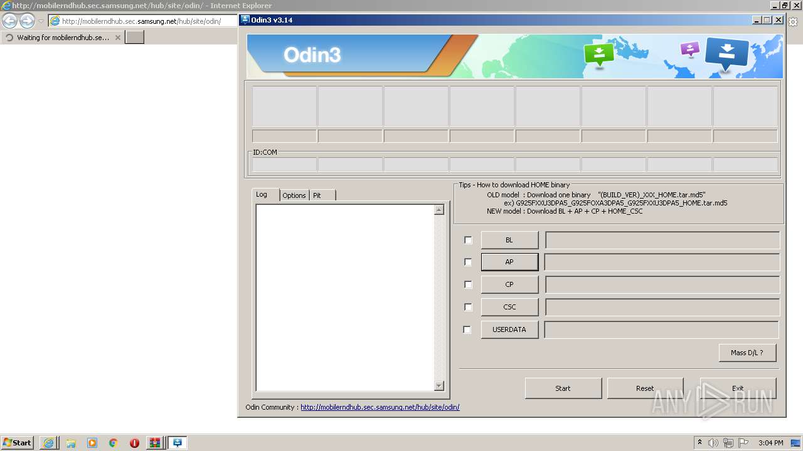The height and width of the screenshot is (451, 803).
Task: Click the BL file path field
Action: tap(662, 240)
